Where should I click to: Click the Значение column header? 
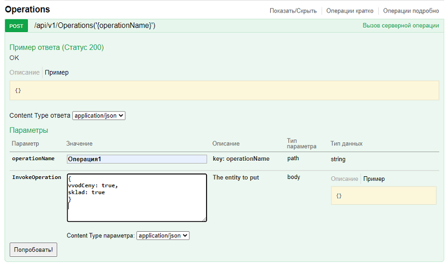coord(79,144)
